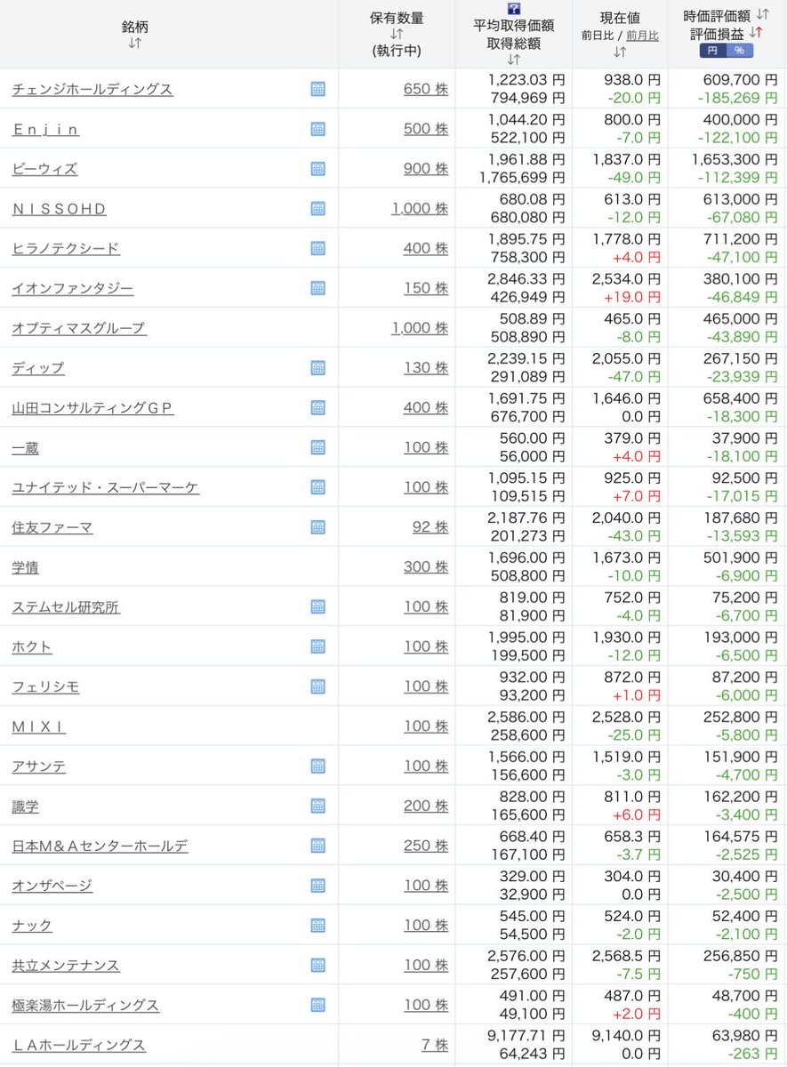
Task: Switch the comparison to 前月比
Action: point(642,36)
